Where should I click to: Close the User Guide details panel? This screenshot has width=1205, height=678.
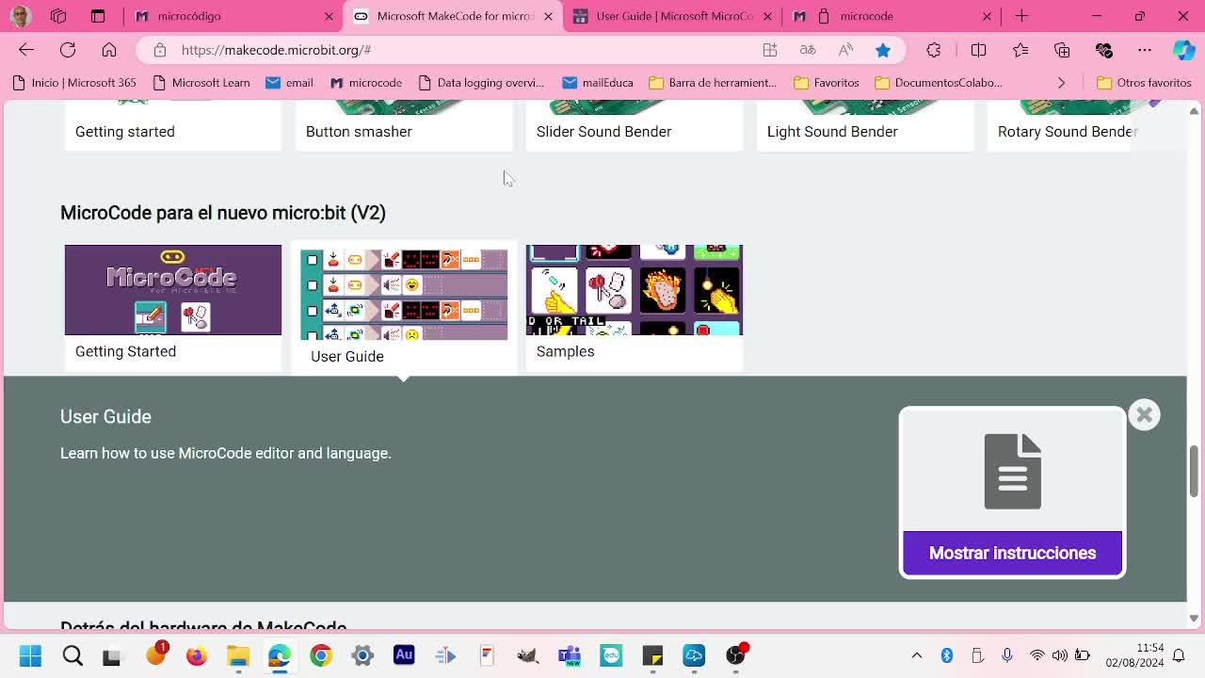(1144, 414)
